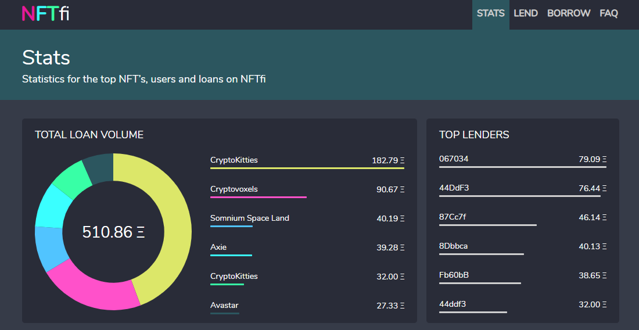Image resolution: width=639 pixels, height=330 pixels.
Task: Click the 76.44 Ξ lender value
Action: [x=593, y=188]
